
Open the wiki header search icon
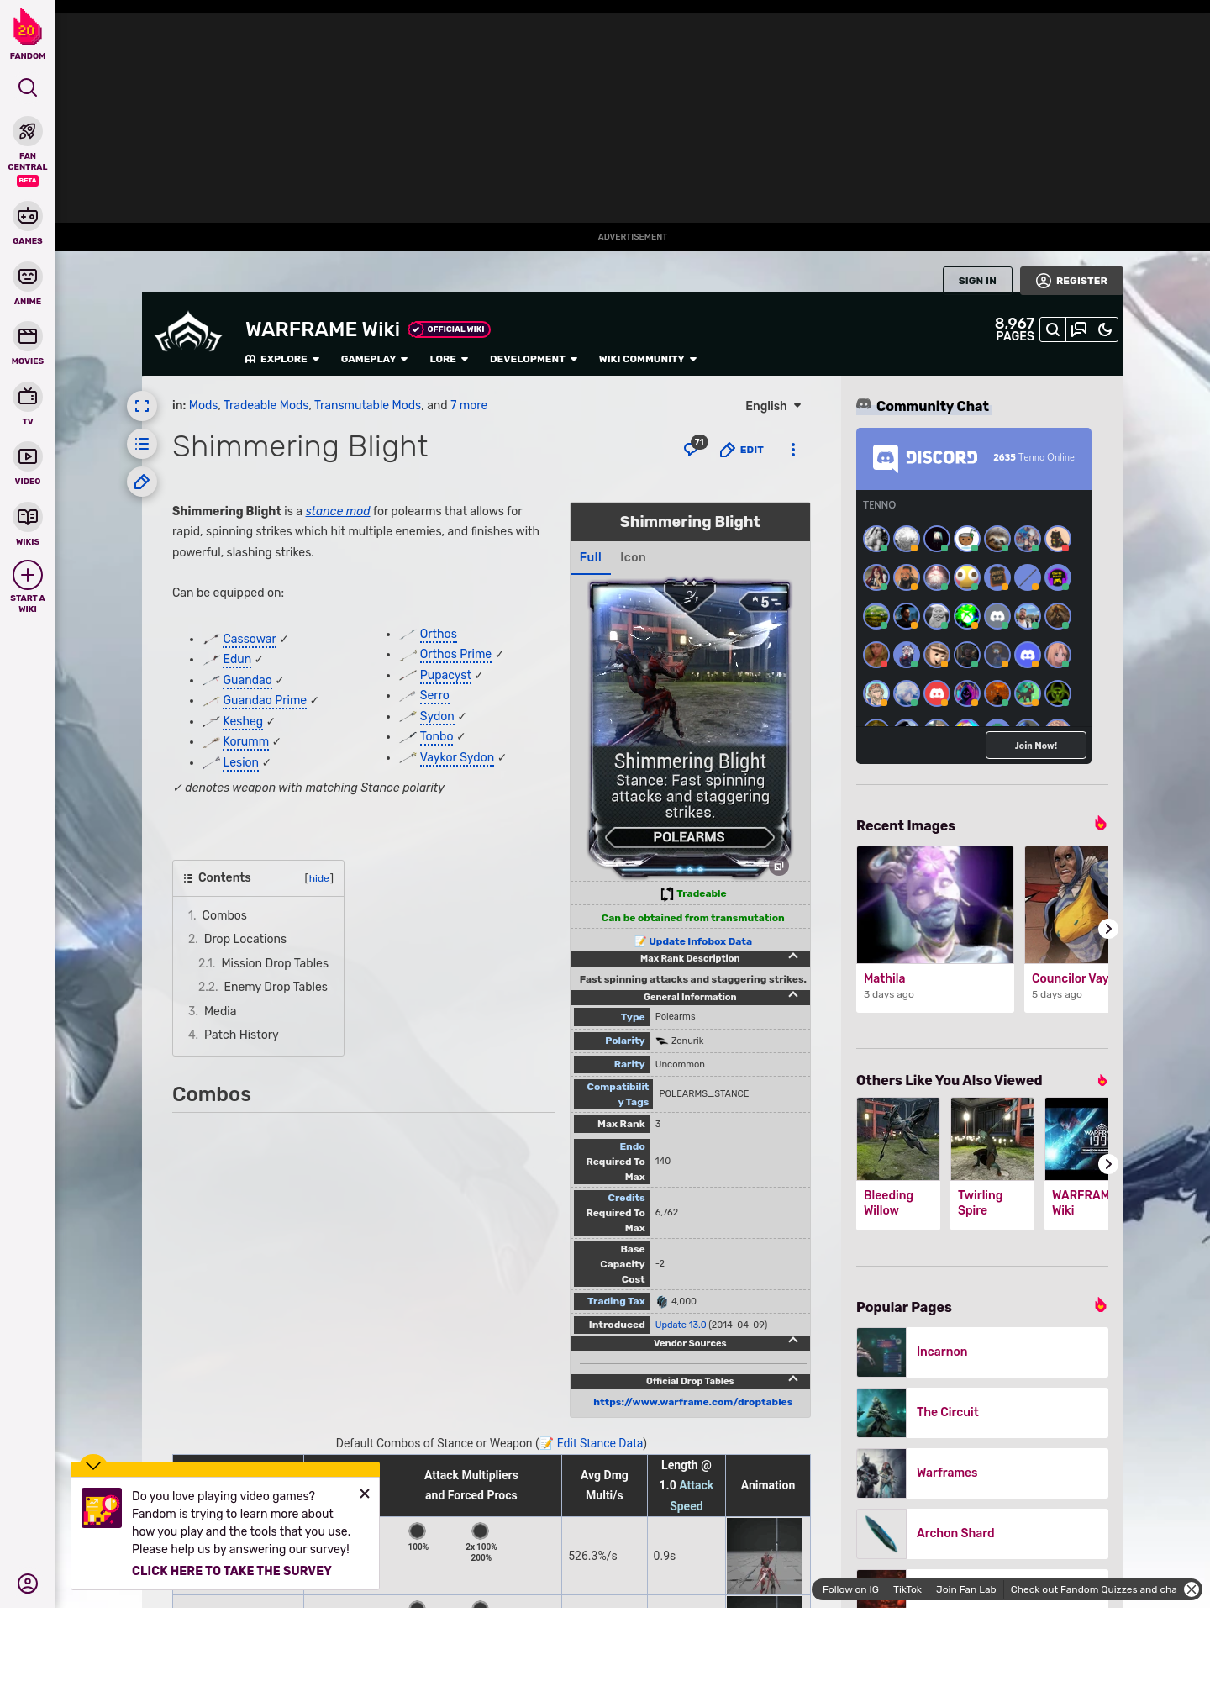[x=1052, y=329]
